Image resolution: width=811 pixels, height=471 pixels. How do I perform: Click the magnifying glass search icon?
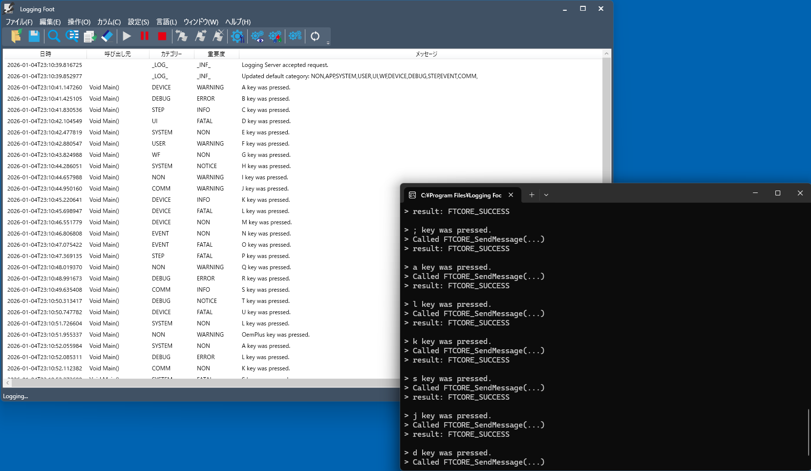pos(54,36)
